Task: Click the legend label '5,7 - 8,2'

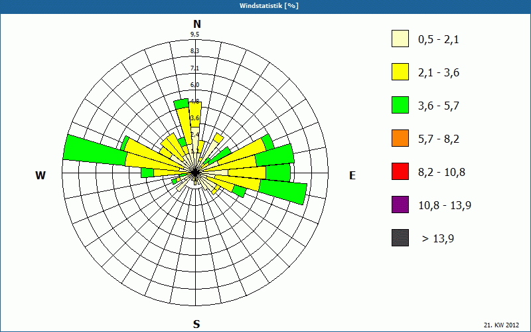Action: 439,139
